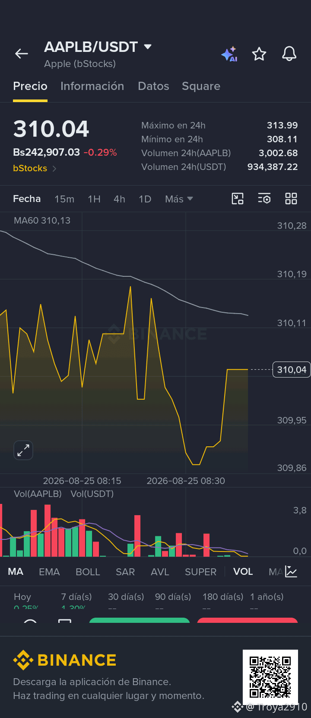The height and width of the screenshot is (718, 311).
Task: Switch to the Precio tab
Action: 30,86
